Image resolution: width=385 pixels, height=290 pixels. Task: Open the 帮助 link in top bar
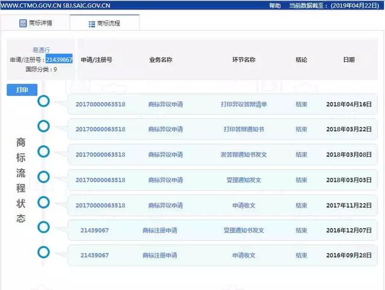click(x=274, y=5)
